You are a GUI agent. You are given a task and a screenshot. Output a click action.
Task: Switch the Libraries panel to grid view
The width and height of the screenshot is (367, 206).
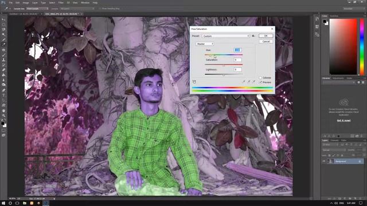(x=358, y=82)
